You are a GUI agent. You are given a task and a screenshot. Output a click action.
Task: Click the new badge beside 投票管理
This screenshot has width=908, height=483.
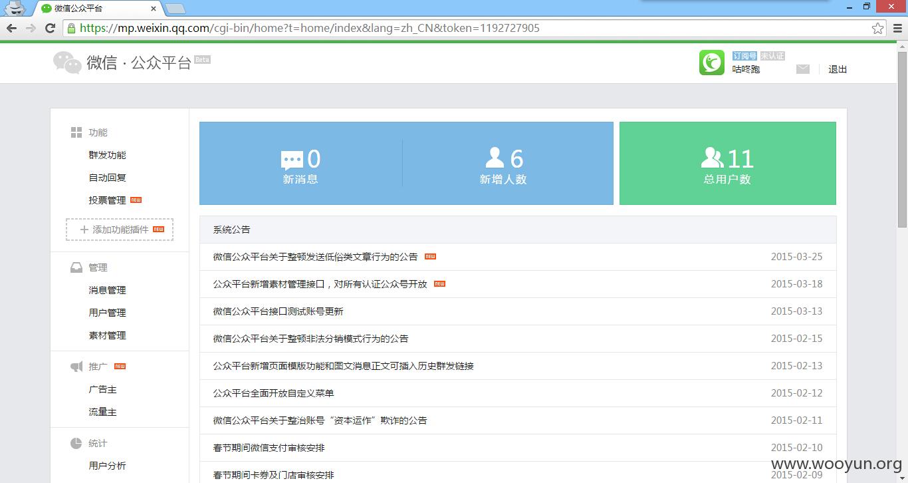coord(136,200)
